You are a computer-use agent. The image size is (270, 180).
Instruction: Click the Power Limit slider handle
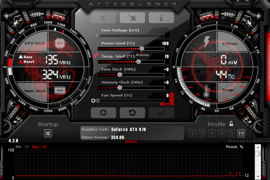142,49
